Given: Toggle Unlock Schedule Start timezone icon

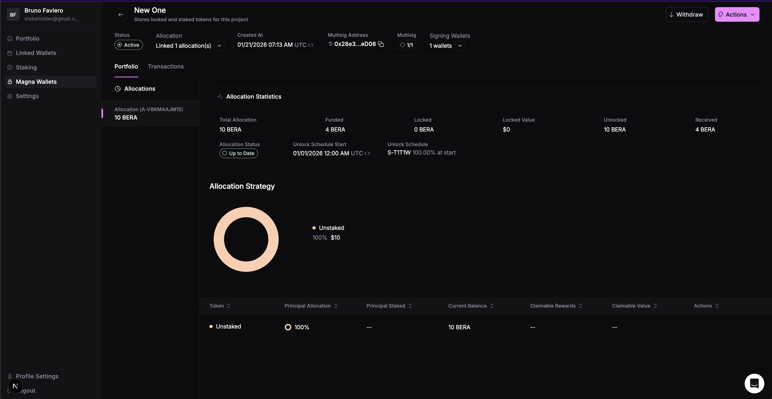Looking at the screenshot, I should point(367,153).
